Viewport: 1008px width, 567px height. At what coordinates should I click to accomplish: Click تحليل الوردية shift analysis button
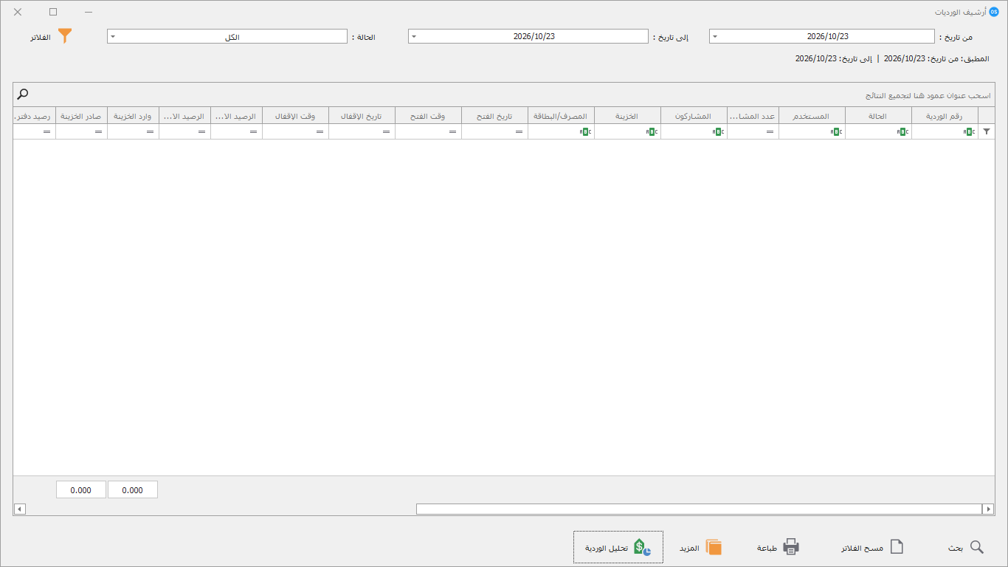[x=618, y=547]
